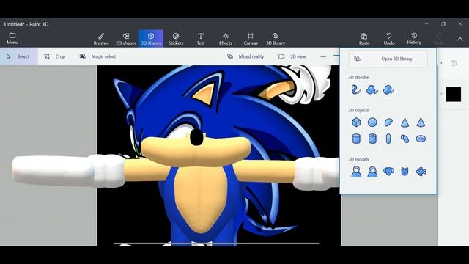Open the History panel

(414, 39)
